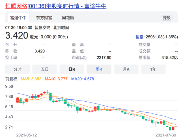181x139 pixels.
Task: Click the 2021-05-12 start date label
Action: click(x=27, y=135)
